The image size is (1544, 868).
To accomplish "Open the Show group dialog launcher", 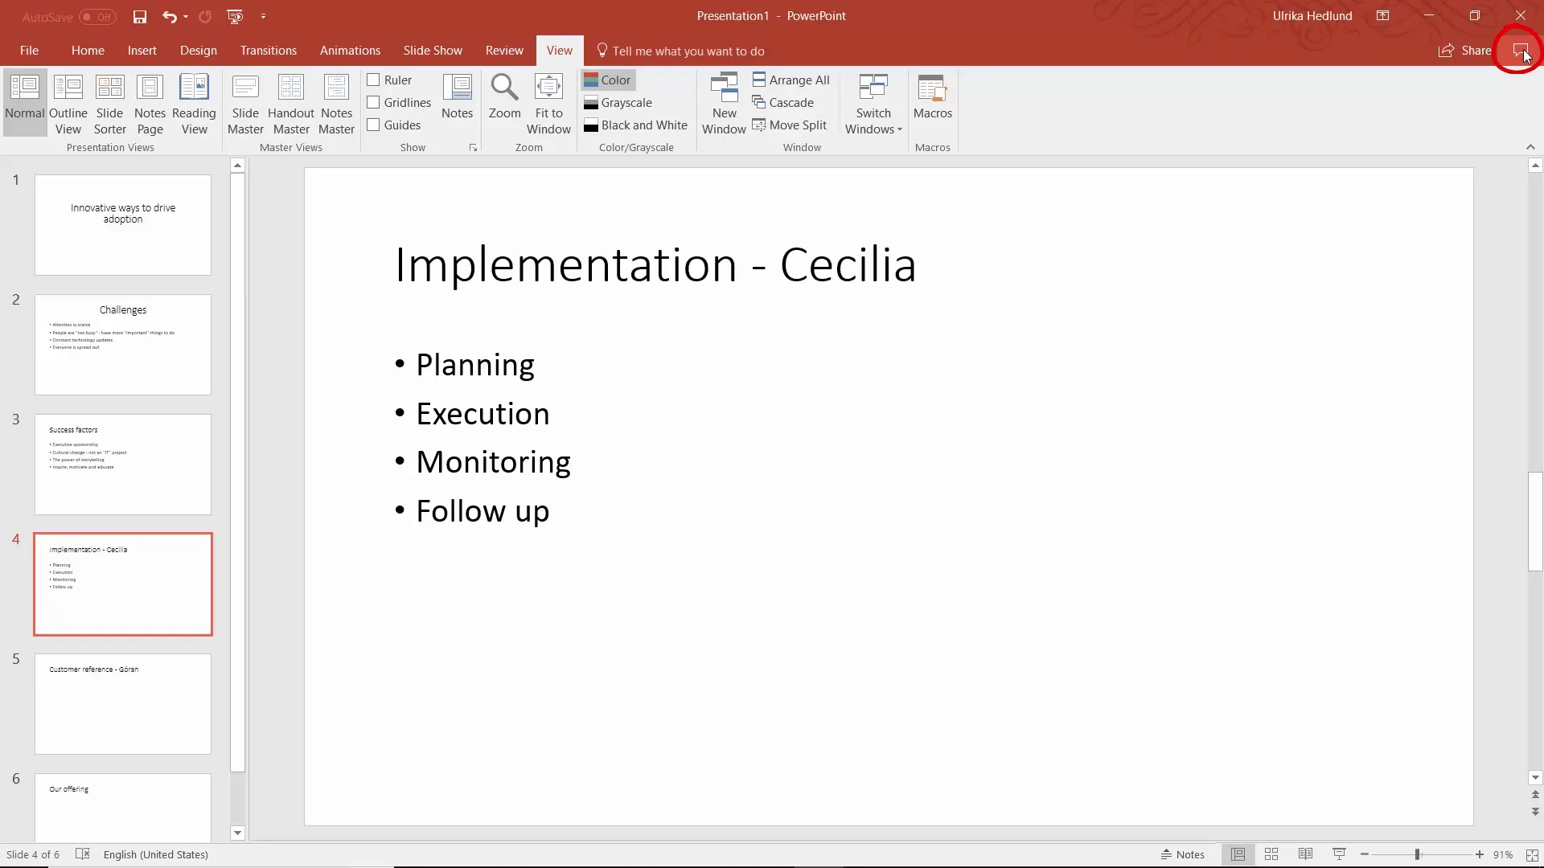I will coord(473,148).
